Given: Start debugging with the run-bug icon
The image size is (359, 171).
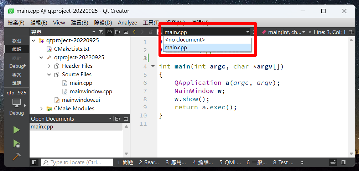Looking at the screenshot, I should (x=16, y=144).
